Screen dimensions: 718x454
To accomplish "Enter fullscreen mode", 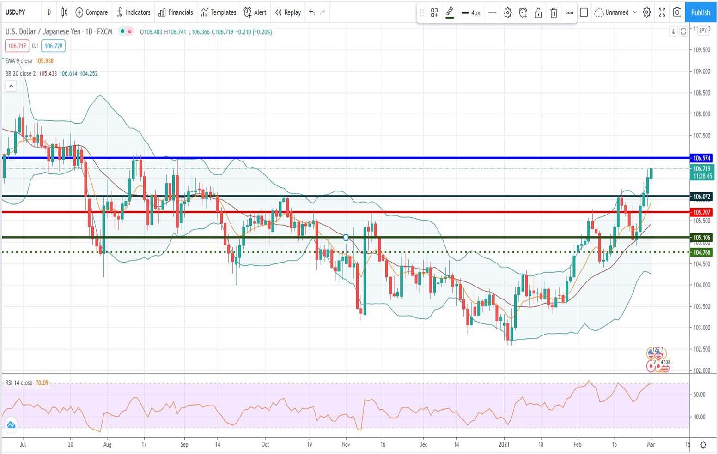I will pyautogui.click(x=662, y=12).
